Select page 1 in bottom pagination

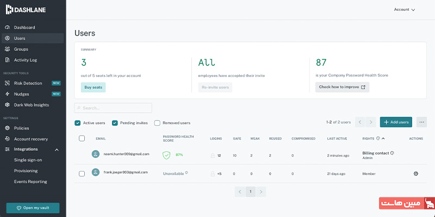(251, 192)
